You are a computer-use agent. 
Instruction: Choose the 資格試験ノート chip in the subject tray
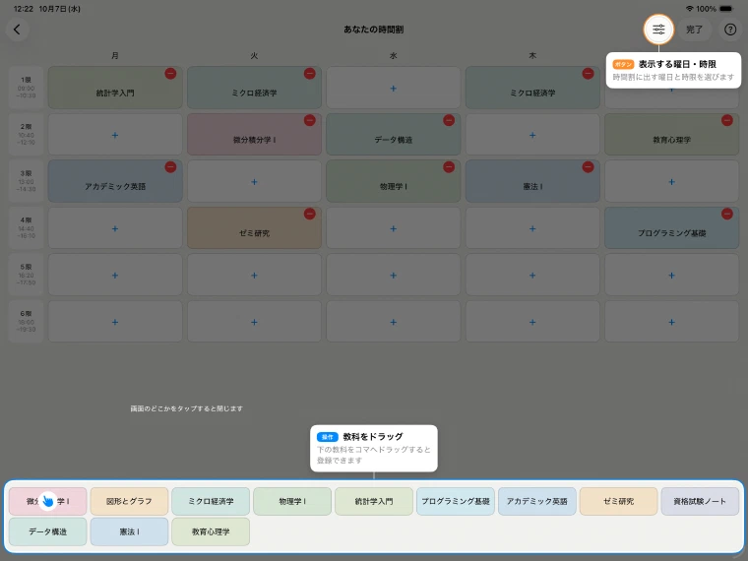[701, 501]
